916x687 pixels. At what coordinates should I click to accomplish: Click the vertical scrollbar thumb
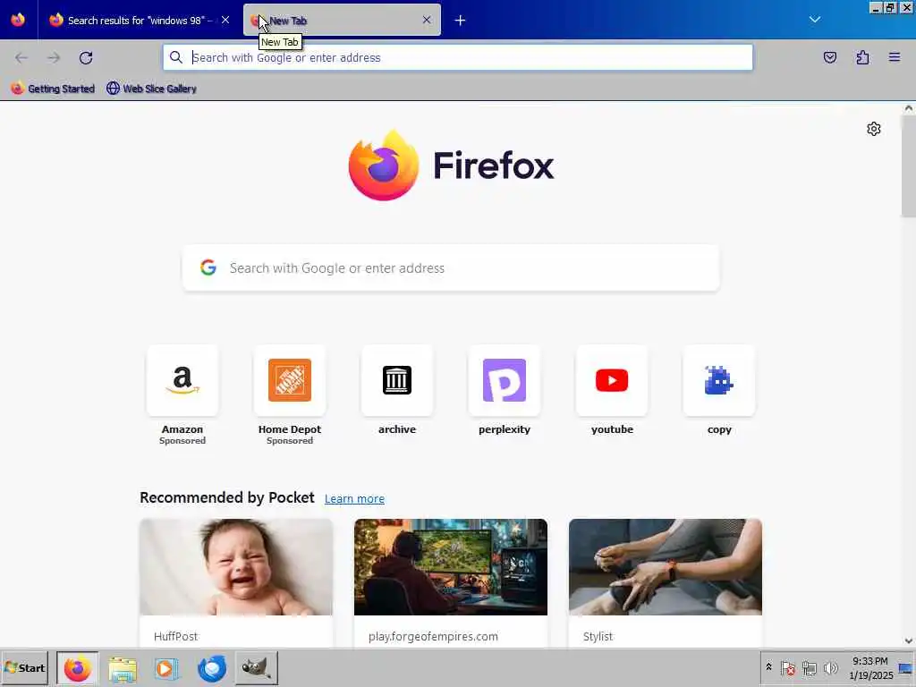[908, 165]
